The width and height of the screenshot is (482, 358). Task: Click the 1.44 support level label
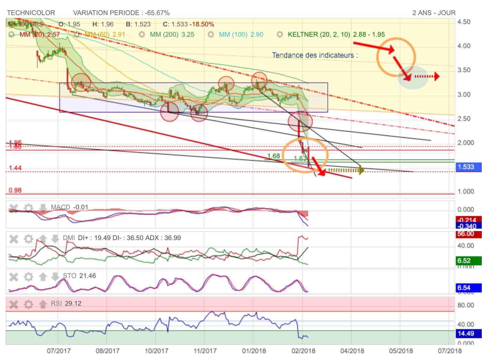point(15,168)
